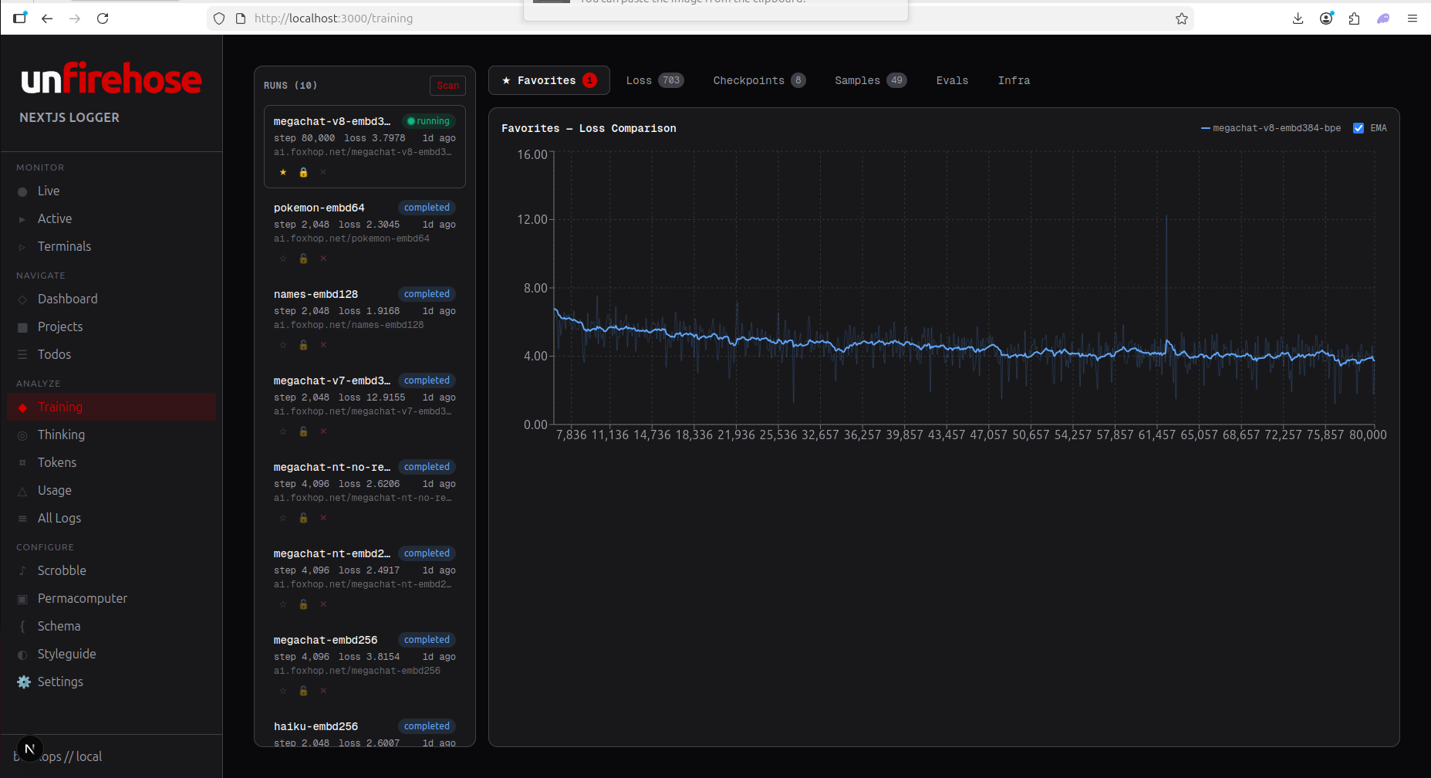The width and height of the screenshot is (1431, 778).
Task: Open the browser hamburger menu
Action: [x=1412, y=19]
